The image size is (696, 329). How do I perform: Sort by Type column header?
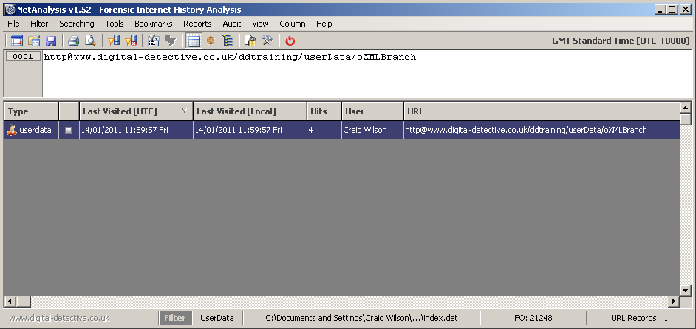tap(32, 111)
